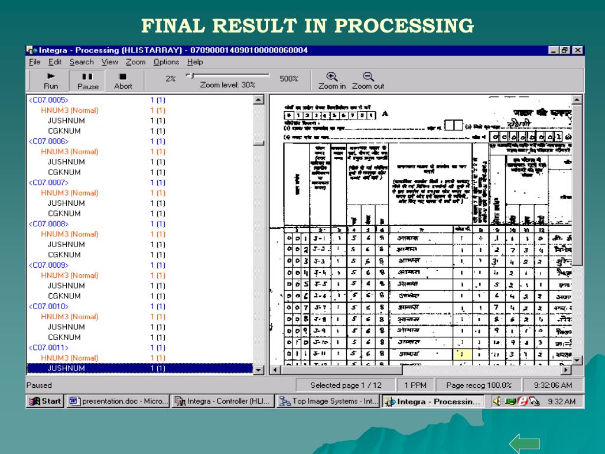Click the image pane scroll down arrow
Image resolution: width=605 pixels, height=454 pixels.
pos(577,360)
